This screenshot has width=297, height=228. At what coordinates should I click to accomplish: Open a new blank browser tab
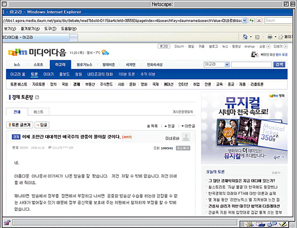click(74, 37)
